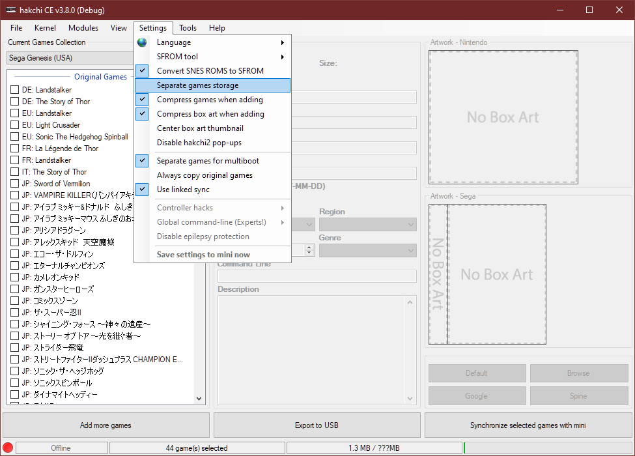Click Disable epilepsy protection entry

(x=212, y=236)
